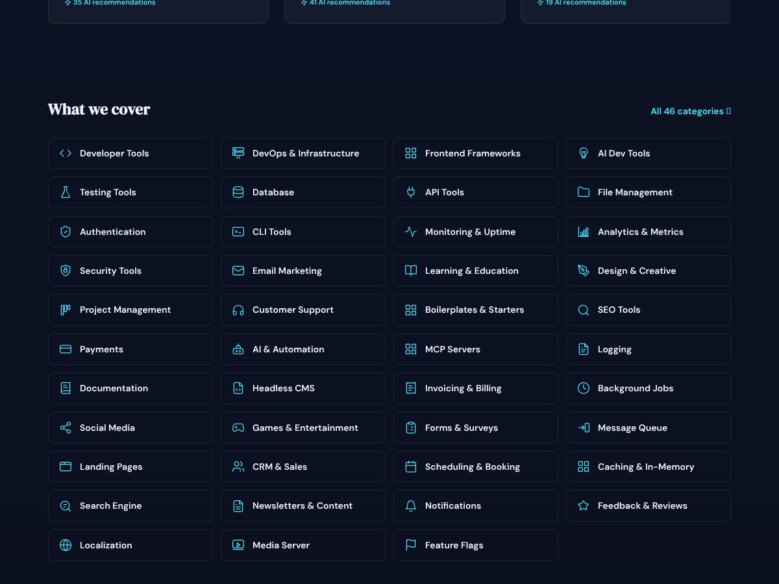Click the database cylinder icon beside Database

coord(238,192)
